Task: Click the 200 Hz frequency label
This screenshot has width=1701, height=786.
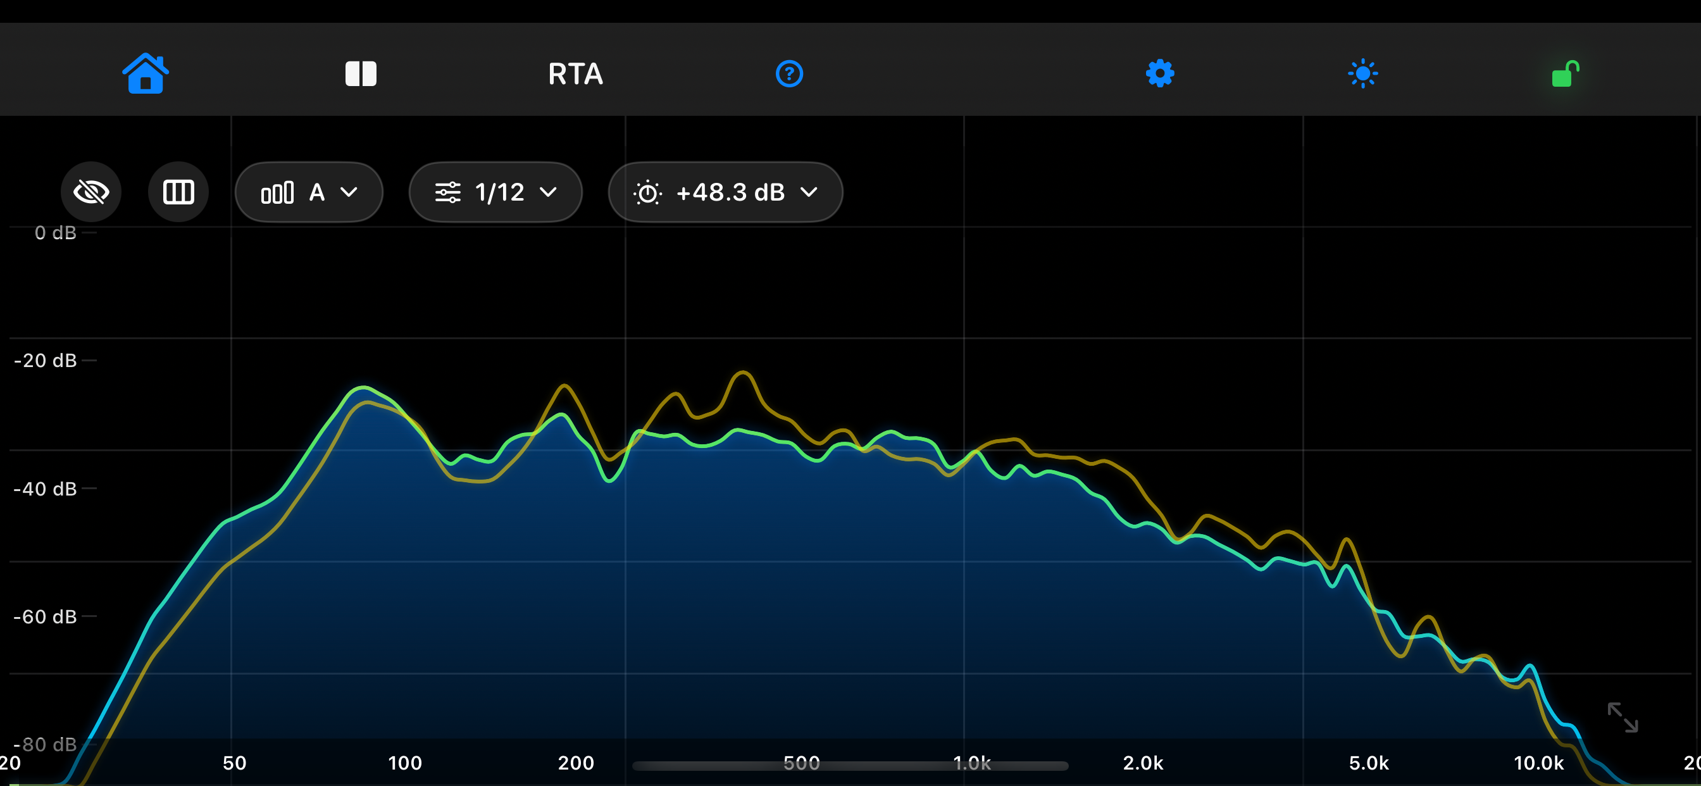Action: 576,763
